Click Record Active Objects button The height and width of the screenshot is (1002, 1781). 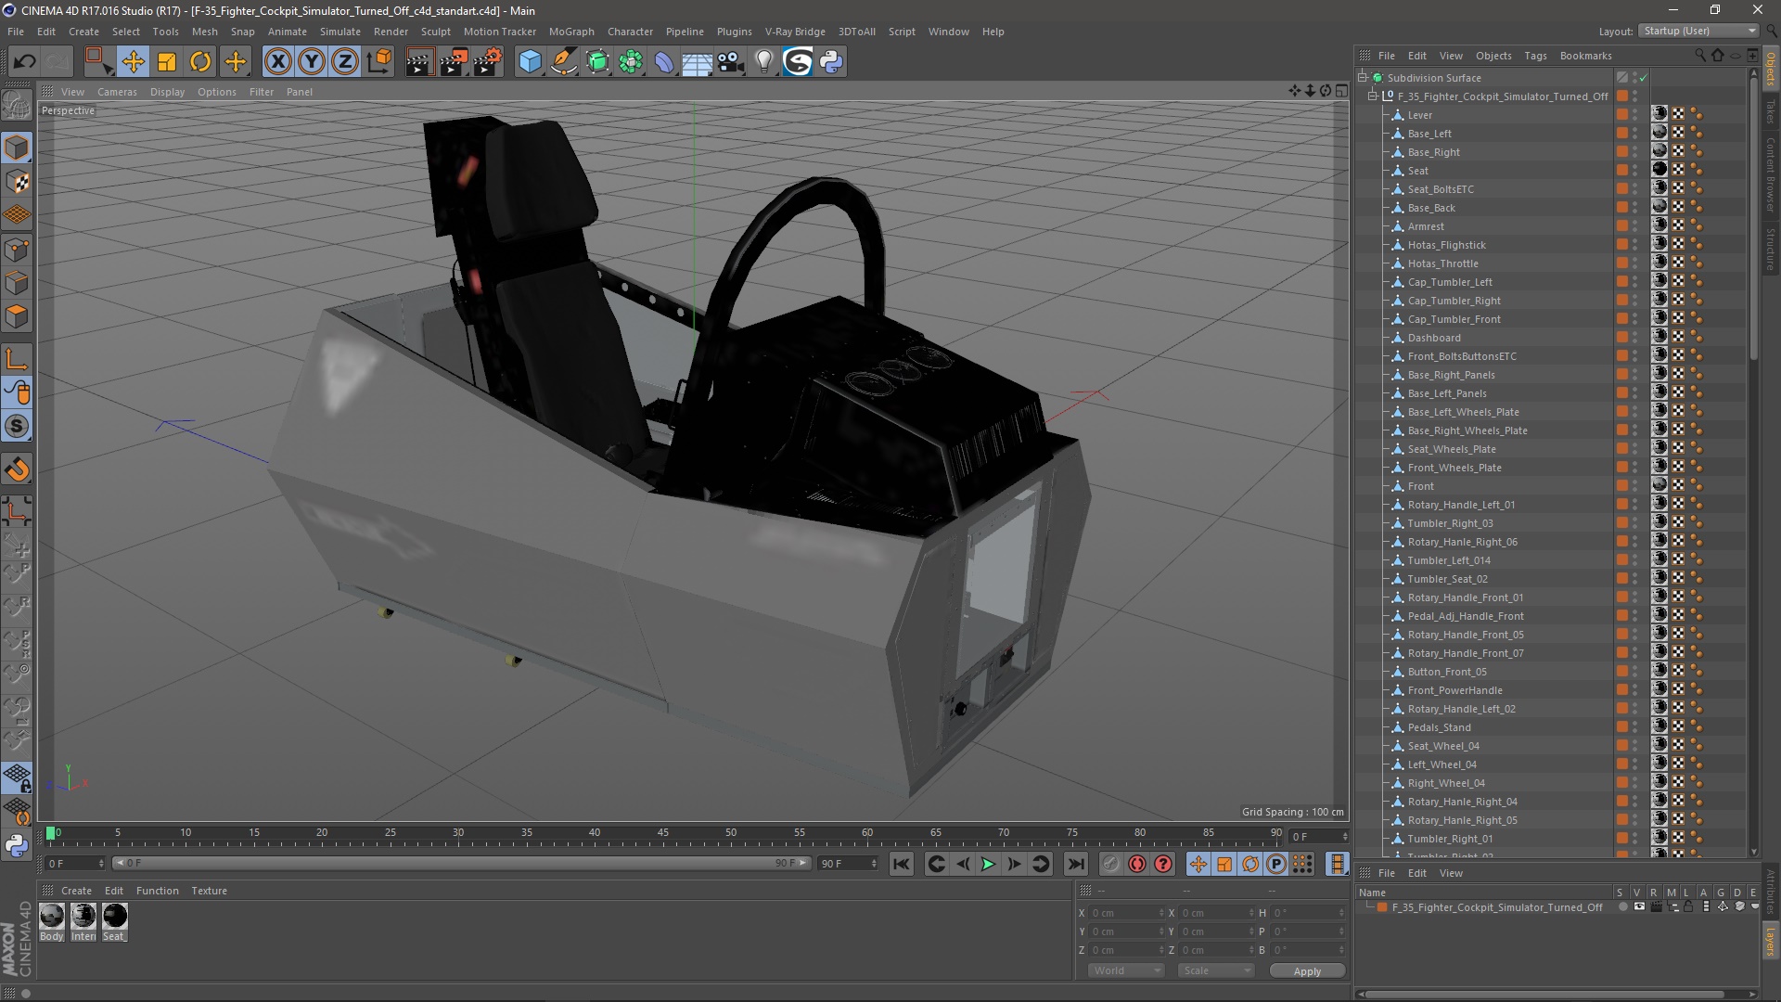click(1110, 864)
